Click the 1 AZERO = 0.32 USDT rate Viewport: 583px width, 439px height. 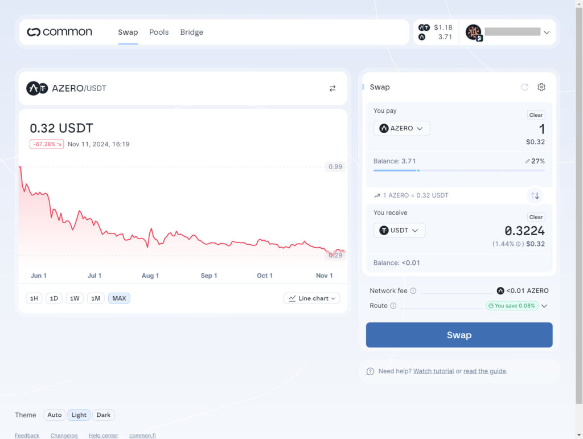click(x=416, y=195)
